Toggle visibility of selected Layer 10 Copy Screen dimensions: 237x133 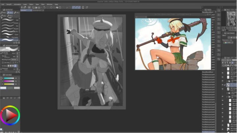coord(223,85)
